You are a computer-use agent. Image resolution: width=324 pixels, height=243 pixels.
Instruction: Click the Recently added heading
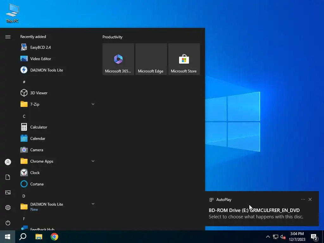[x=33, y=37]
